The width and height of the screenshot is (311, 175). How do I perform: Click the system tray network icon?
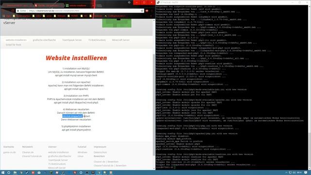290,173
